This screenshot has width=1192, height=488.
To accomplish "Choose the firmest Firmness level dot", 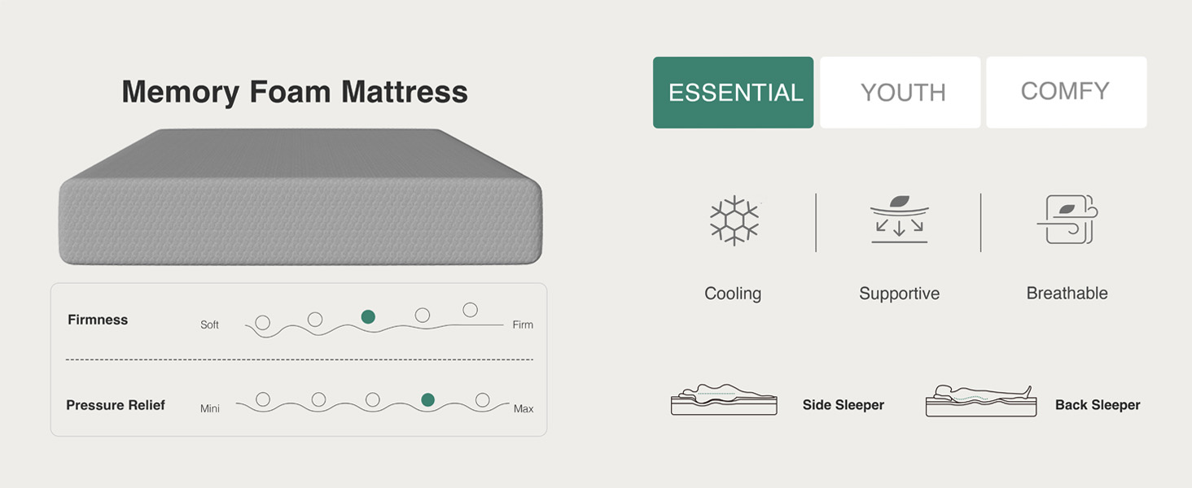I will point(470,308).
